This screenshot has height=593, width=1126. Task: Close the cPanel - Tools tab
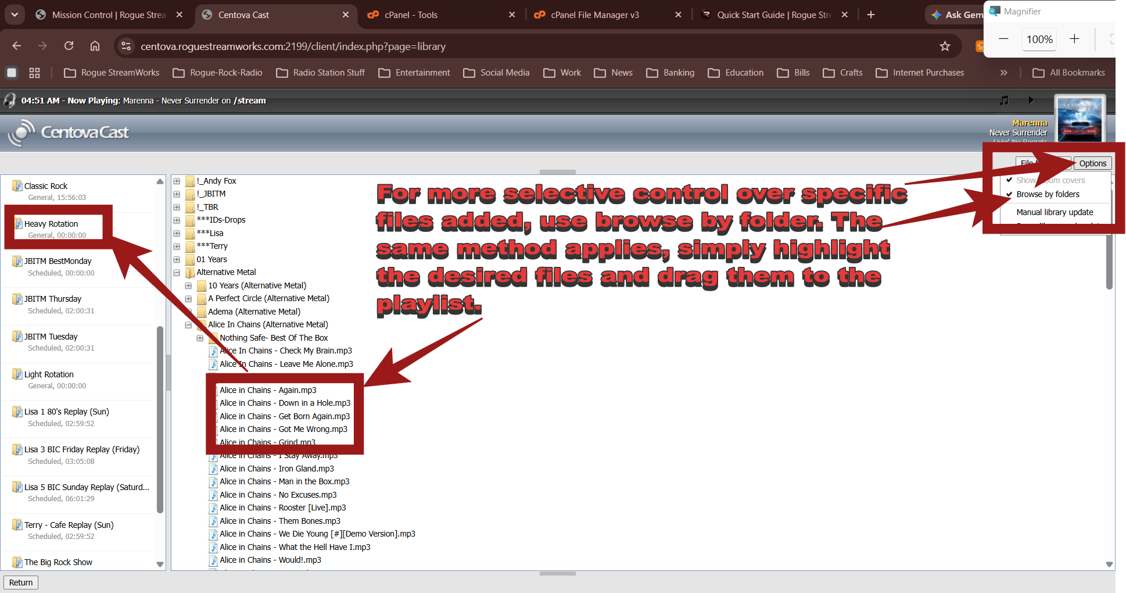[512, 15]
